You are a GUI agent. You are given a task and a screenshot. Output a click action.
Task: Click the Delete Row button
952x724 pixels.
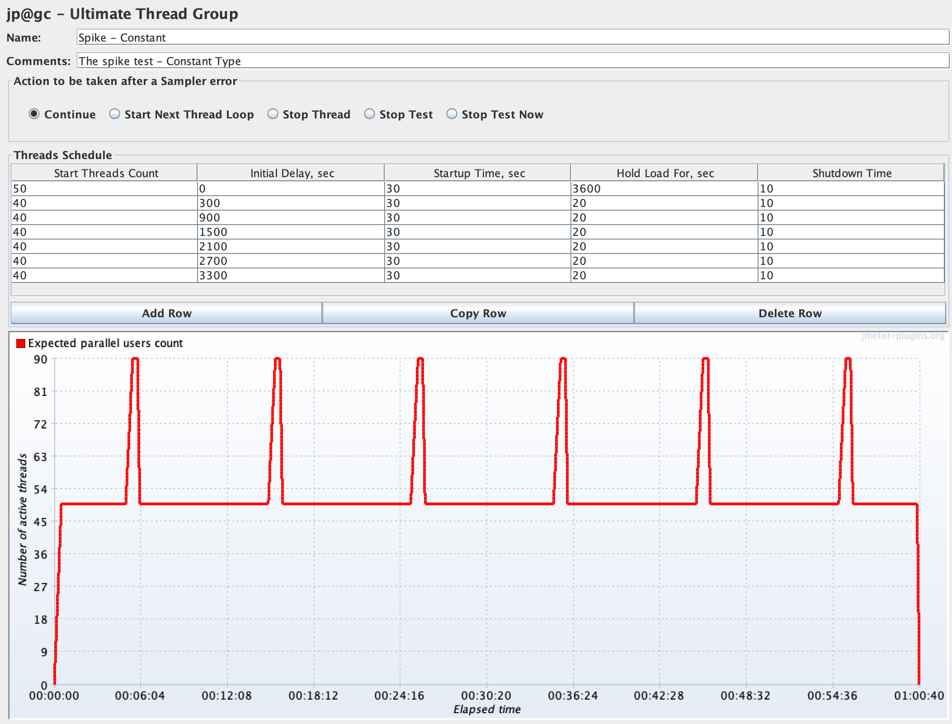coord(790,313)
